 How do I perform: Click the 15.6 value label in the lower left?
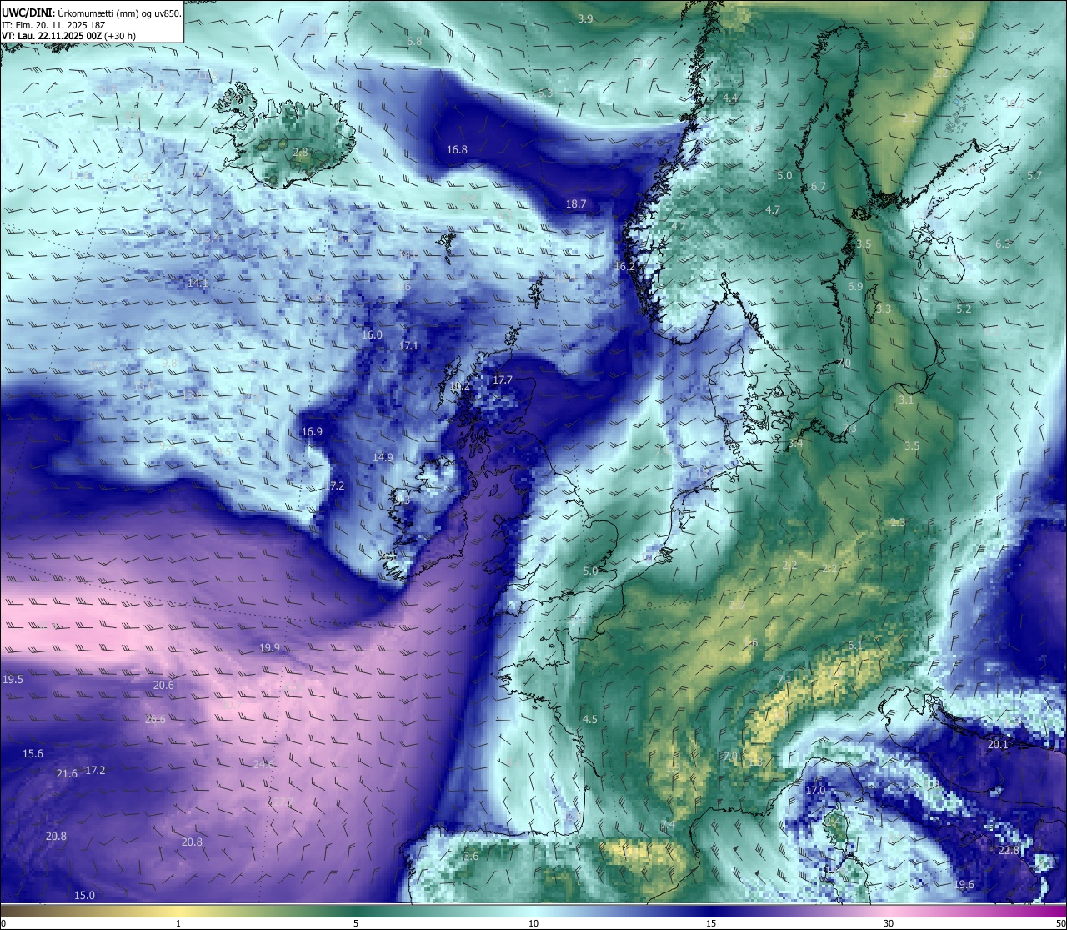pyautogui.click(x=33, y=753)
